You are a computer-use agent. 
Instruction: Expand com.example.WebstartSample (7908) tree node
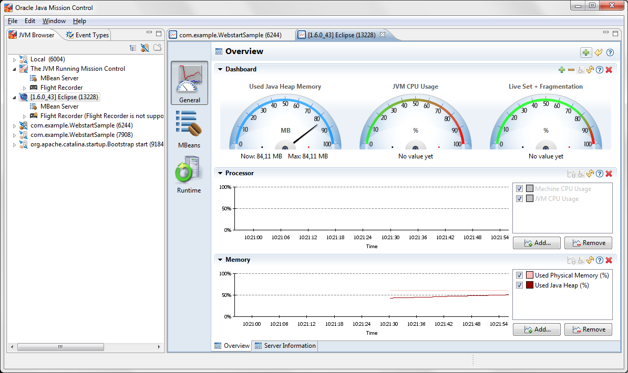tap(14, 135)
